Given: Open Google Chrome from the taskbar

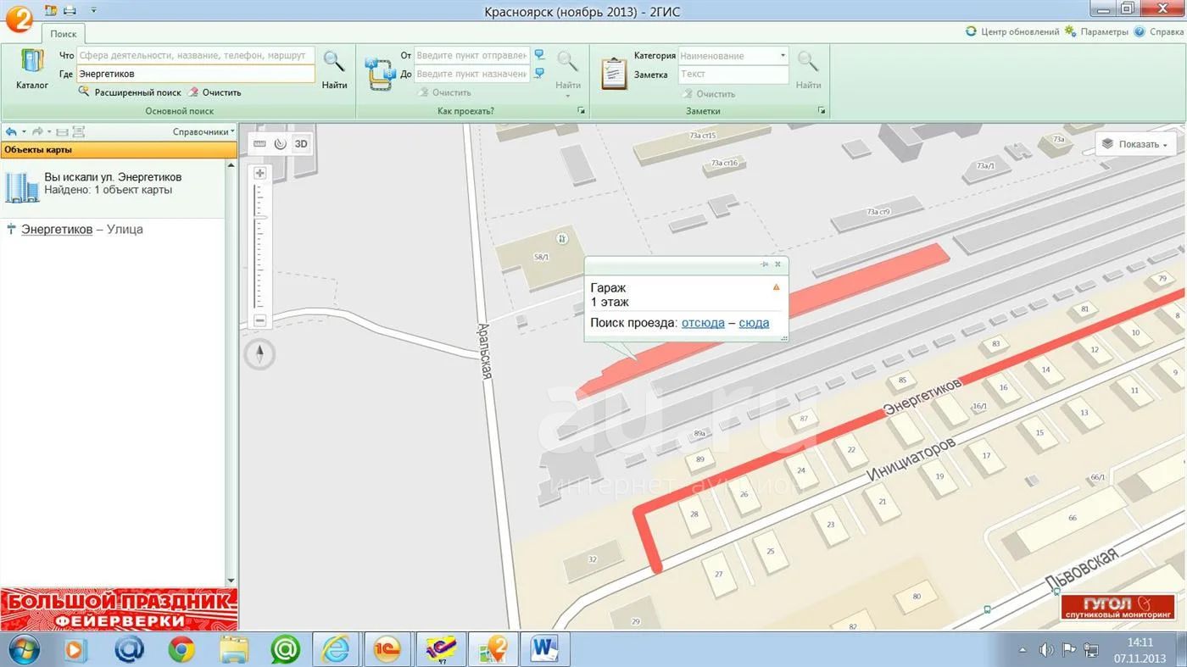Looking at the screenshot, I should point(181,650).
